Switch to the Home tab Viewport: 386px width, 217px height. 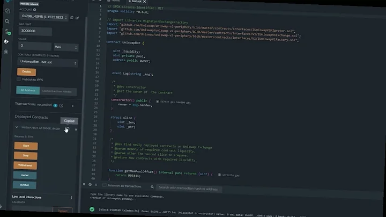[x=114, y=1]
